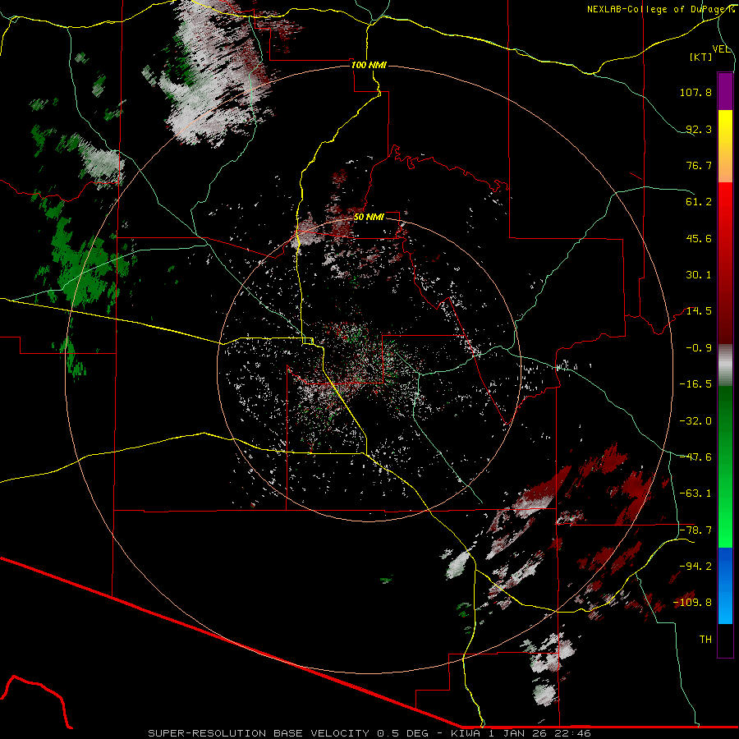Select the -78.7 value on the velocity scale
The image size is (739, 739).
click(x=695, y=530)
